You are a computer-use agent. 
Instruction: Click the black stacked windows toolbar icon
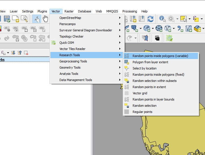click(157, 38)
